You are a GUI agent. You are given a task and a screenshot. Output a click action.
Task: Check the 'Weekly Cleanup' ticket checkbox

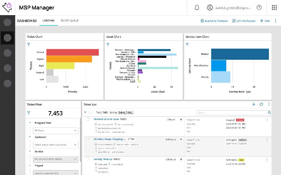87,159
